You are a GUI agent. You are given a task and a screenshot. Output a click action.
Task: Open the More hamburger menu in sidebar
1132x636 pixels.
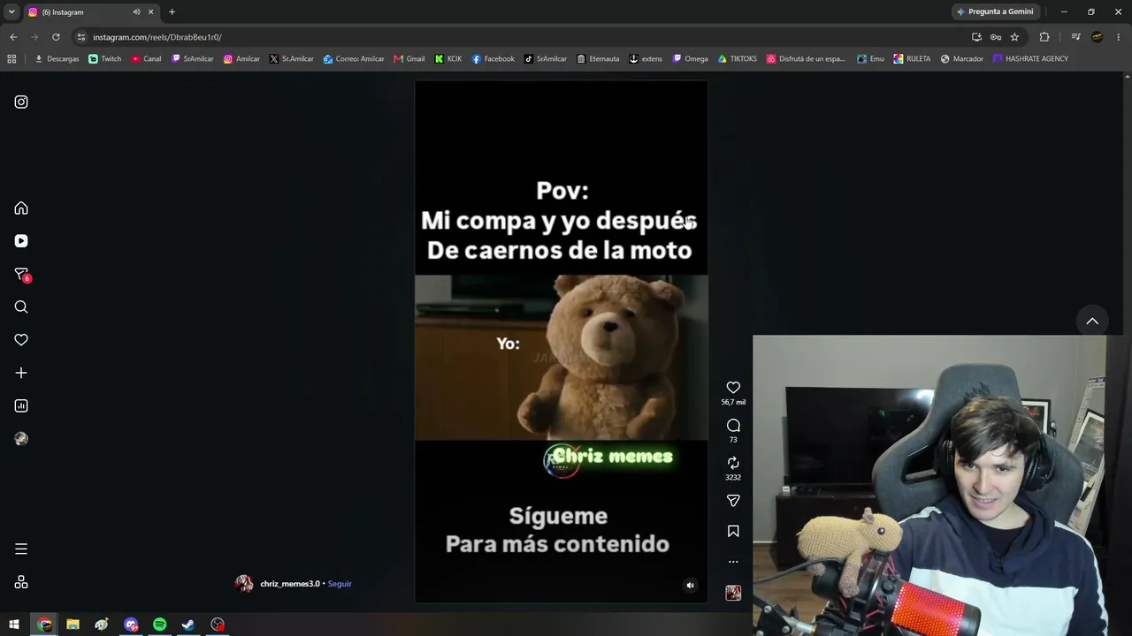tap(21, 549)
